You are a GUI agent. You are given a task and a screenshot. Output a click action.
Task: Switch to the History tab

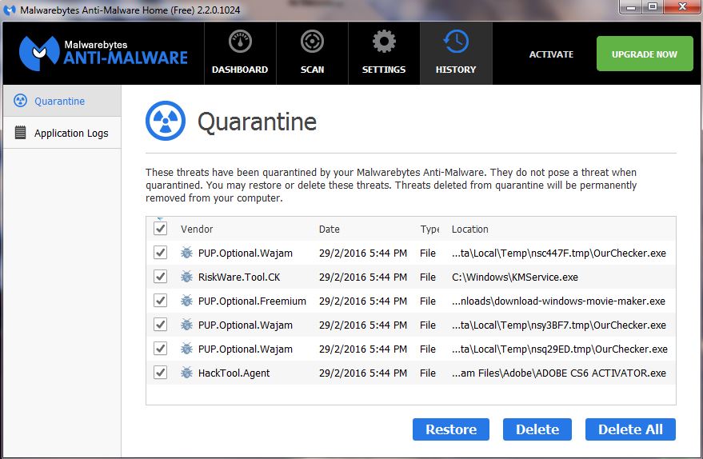pyautogui.click(x=456, y=54)
